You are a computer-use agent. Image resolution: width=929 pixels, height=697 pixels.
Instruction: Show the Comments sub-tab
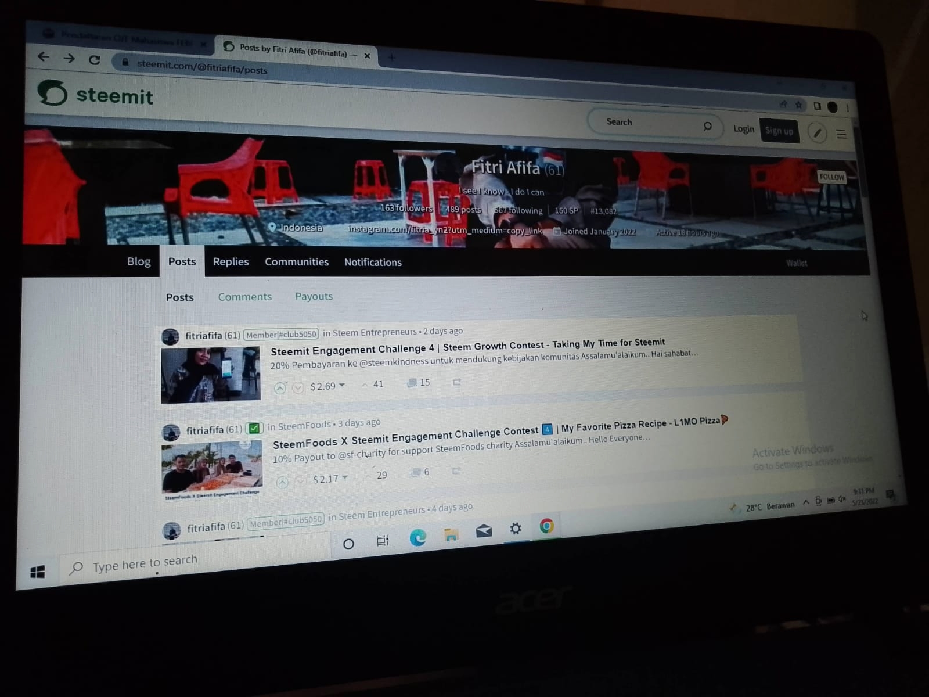tap(245, 297)
